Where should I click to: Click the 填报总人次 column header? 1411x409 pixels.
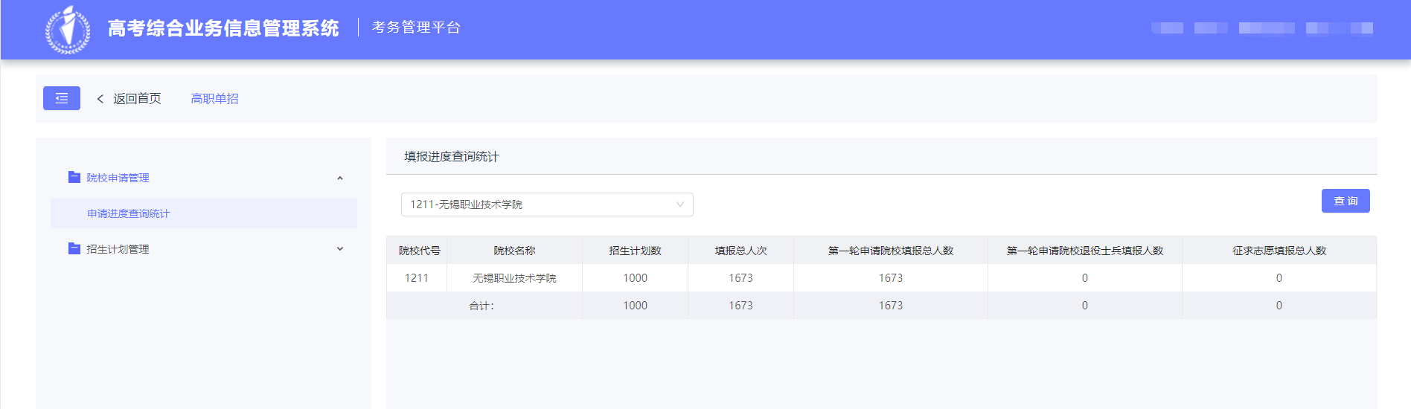pos(740,251)
